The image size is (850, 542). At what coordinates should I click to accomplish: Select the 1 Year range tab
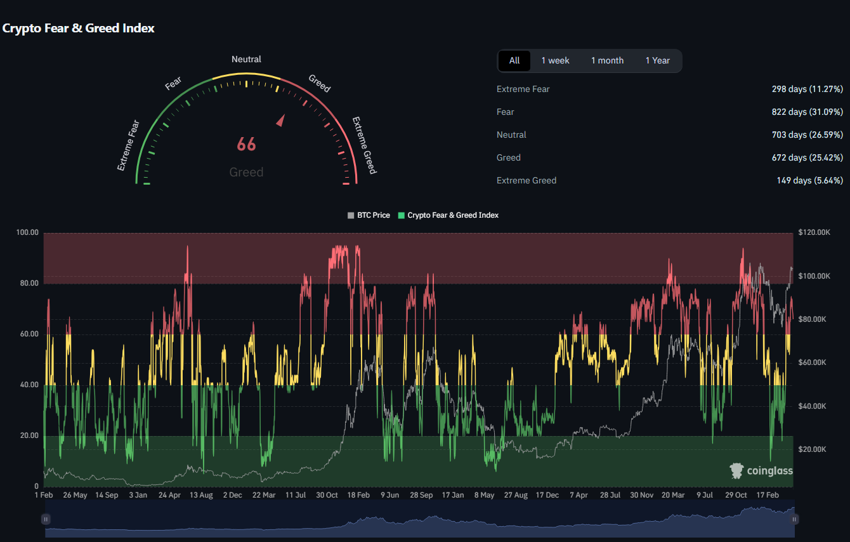point(657,61)
